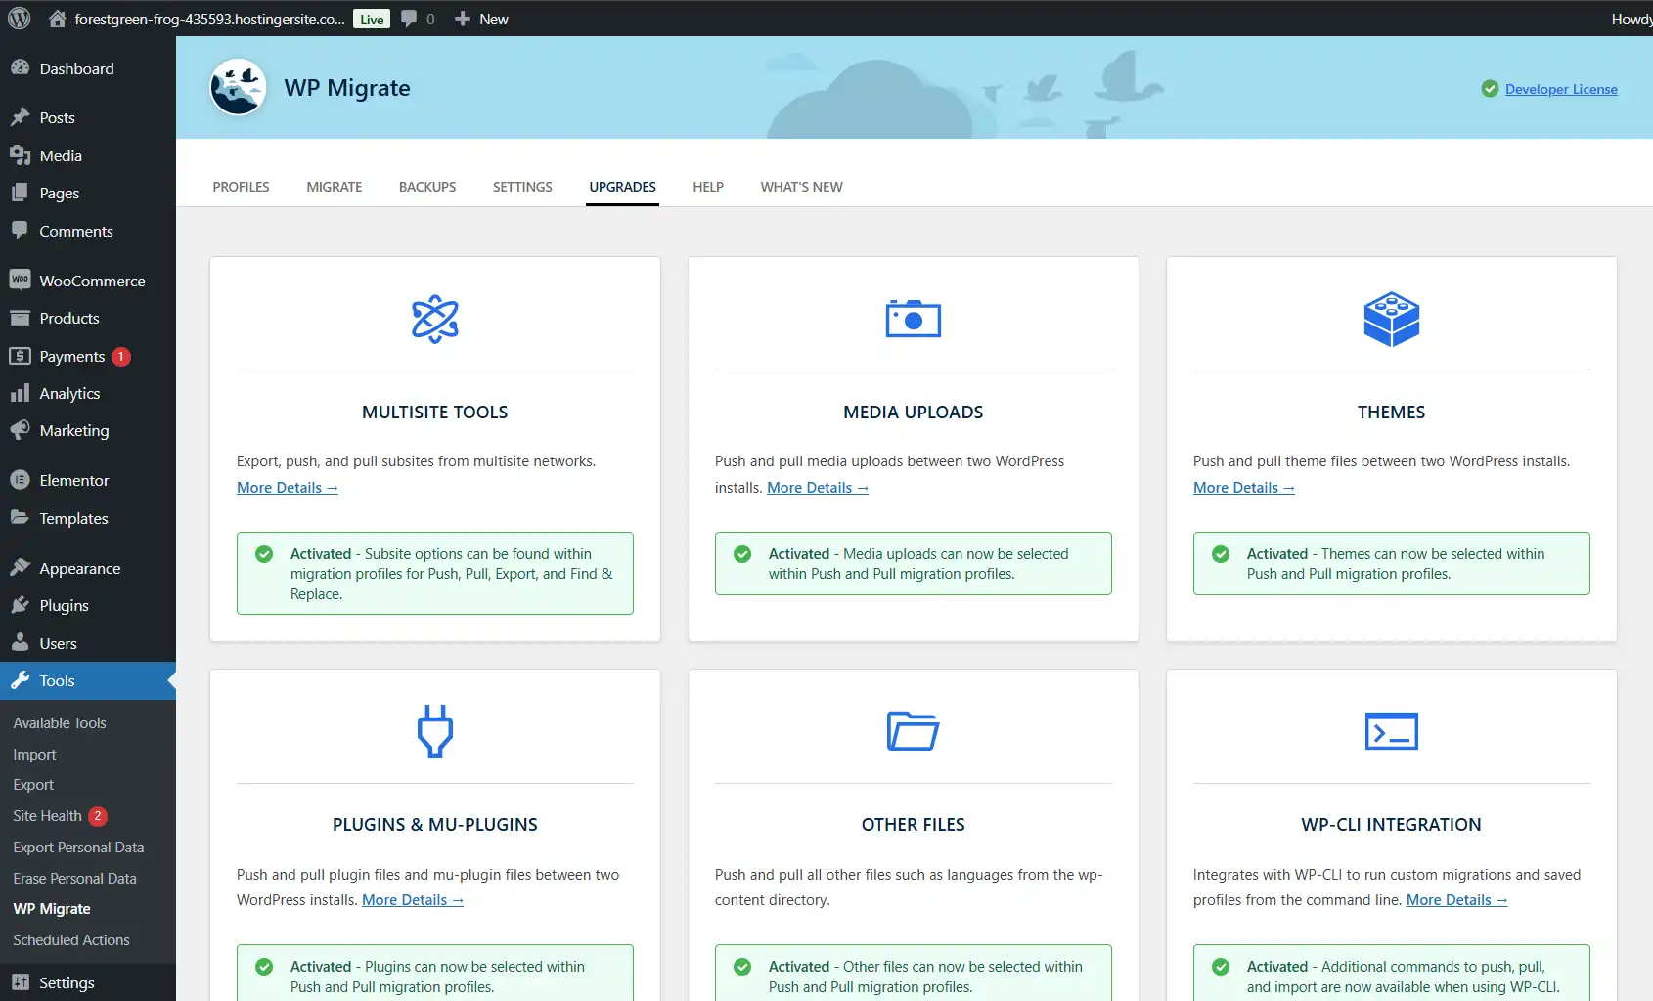Click the Templates folder icon
Image resolution: width=1653 pixels, height=1001 pixels.
[x=20, y=518]
